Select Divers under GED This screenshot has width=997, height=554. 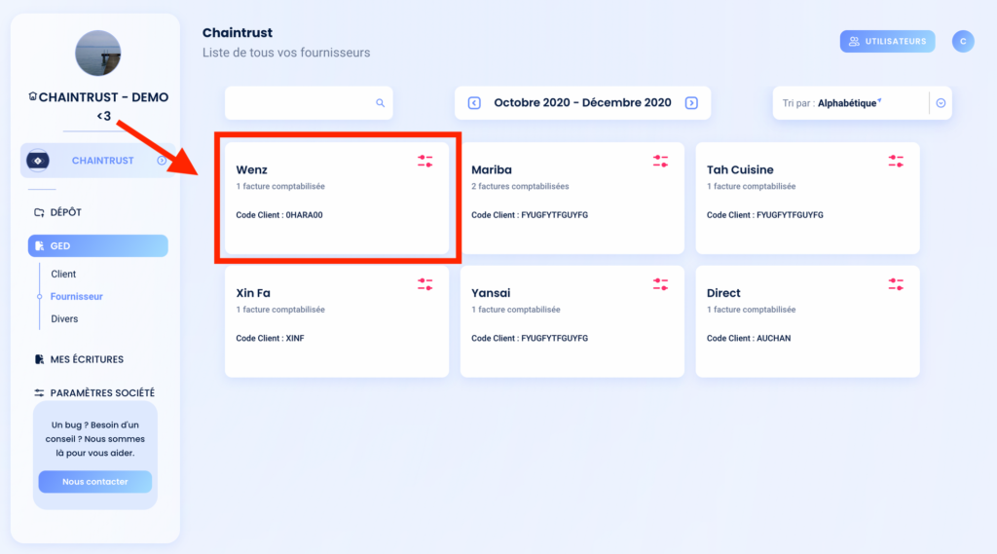coord(64,319)
